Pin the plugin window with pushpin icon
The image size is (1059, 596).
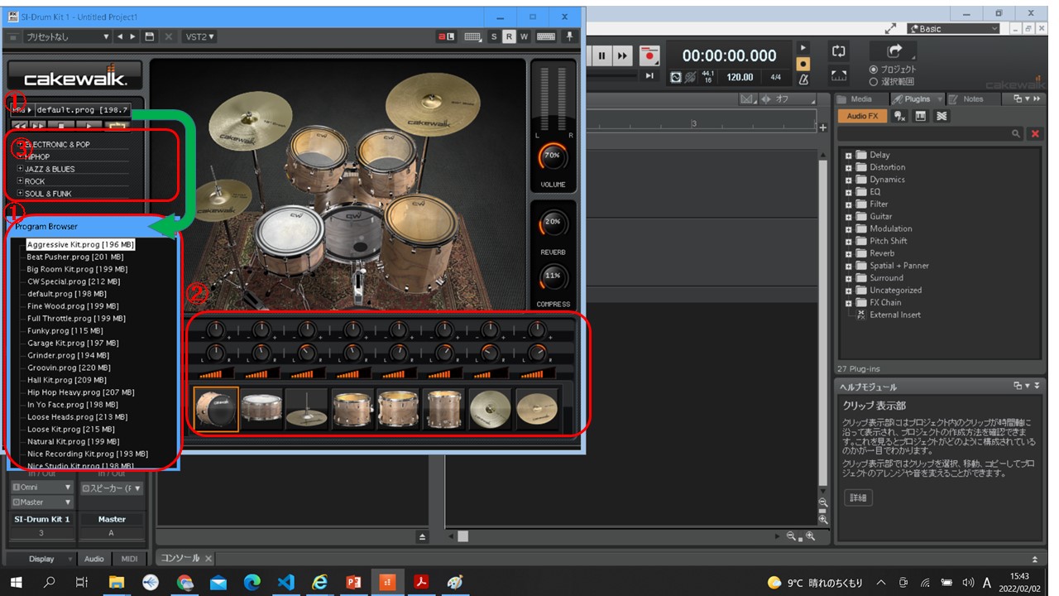(x=569, y=36)
